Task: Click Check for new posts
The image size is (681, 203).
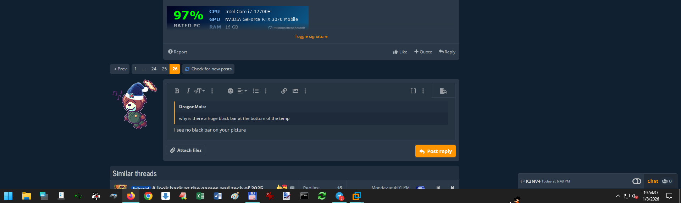Action: click(208, 69)
